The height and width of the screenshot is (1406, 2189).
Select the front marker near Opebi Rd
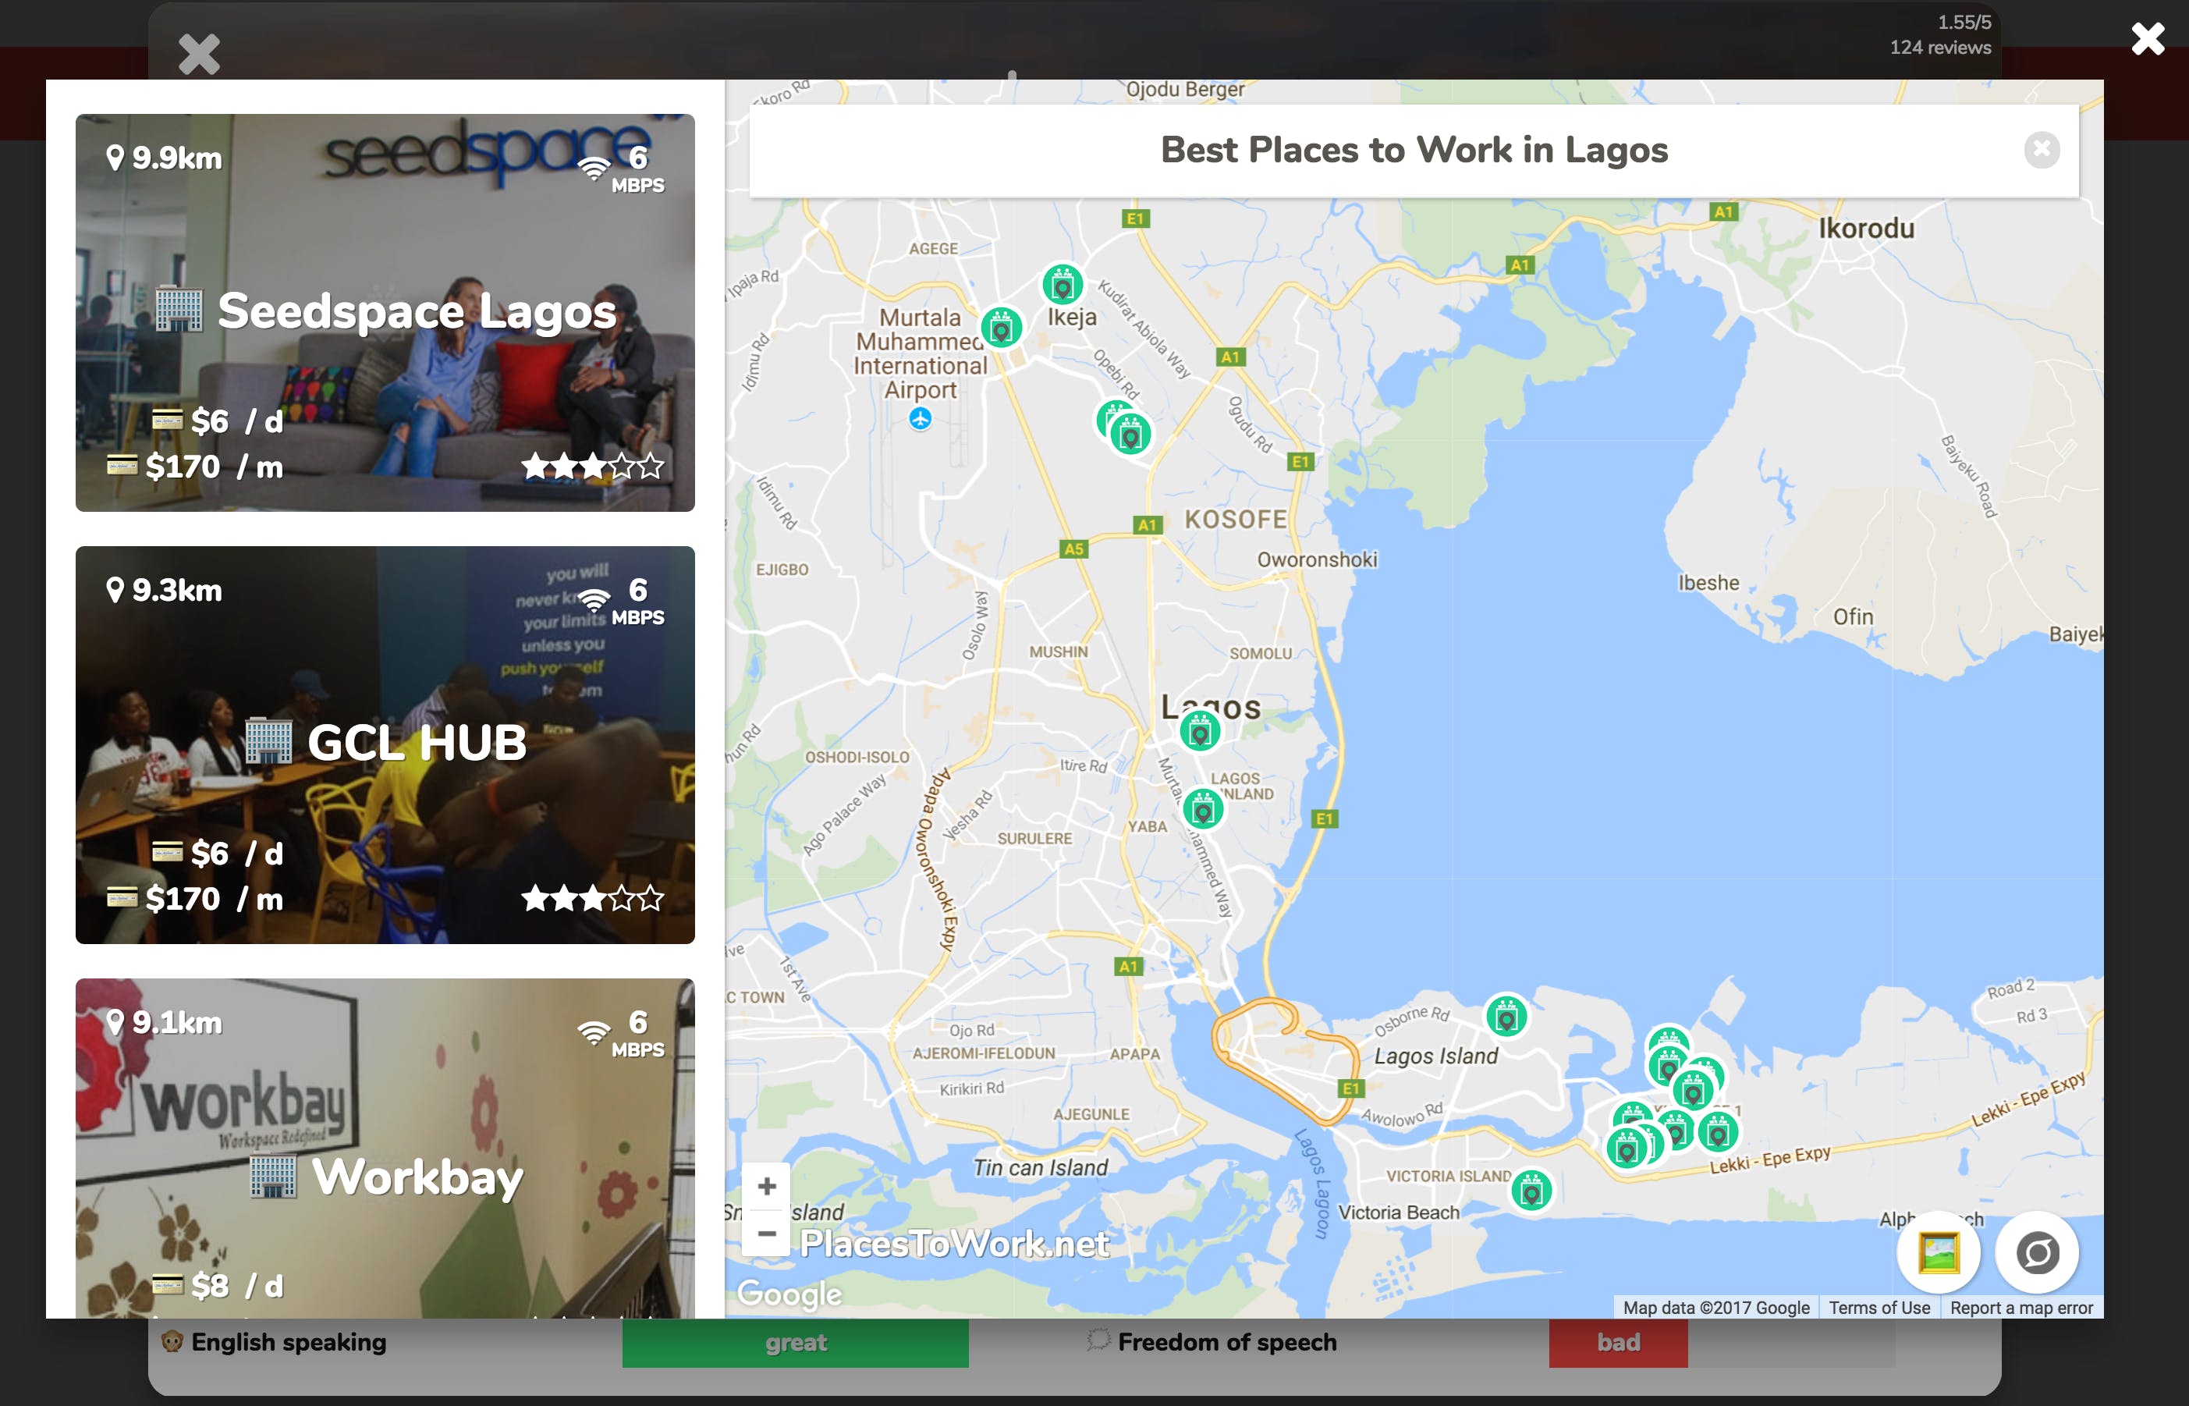click(x=1131, y=435)
